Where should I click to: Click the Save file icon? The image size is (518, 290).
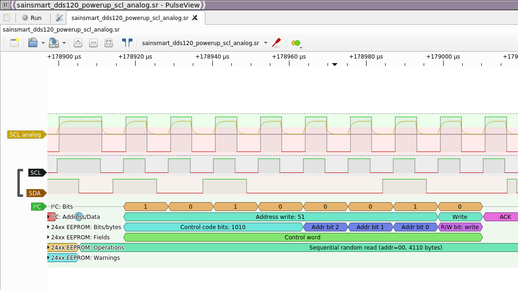(x=53, y=43)
